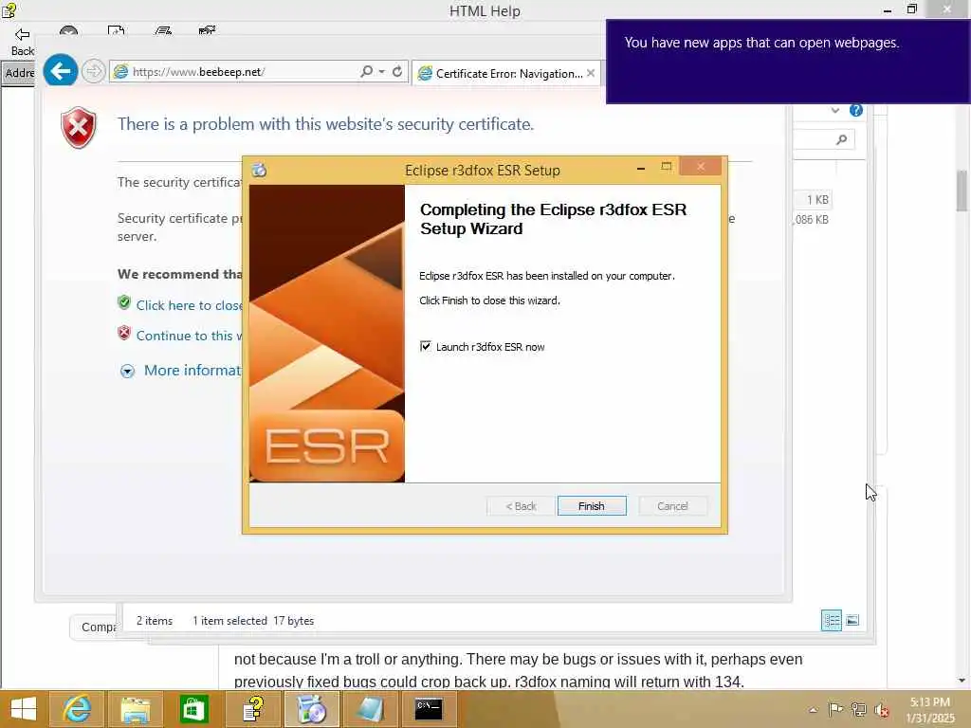Click the '2 items' status bar text

point(155,620)
